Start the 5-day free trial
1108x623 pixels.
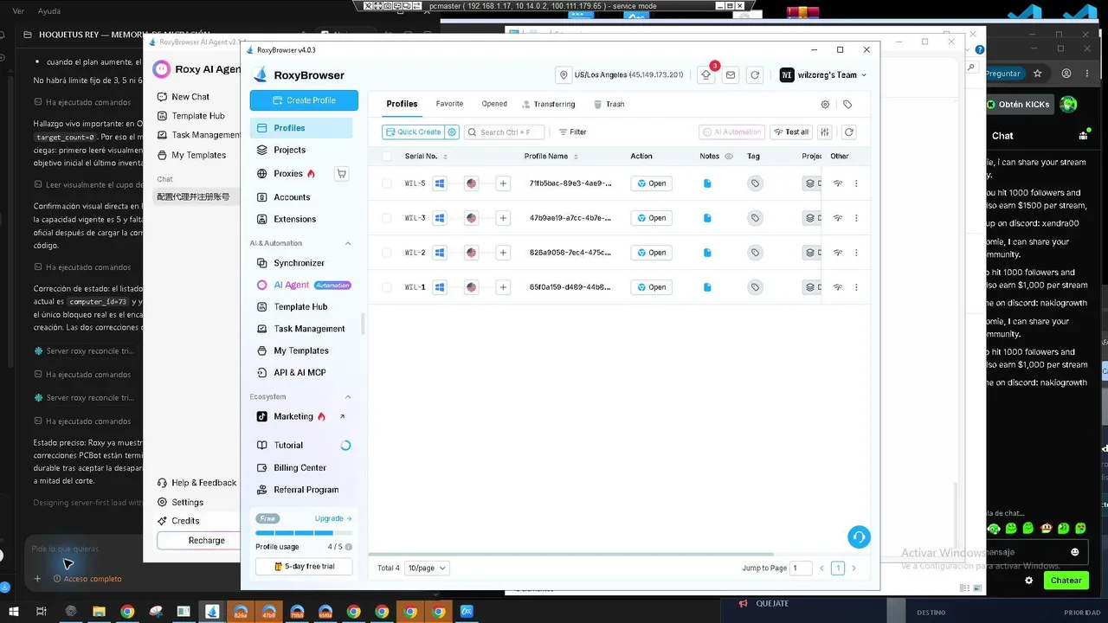(304, 566)
